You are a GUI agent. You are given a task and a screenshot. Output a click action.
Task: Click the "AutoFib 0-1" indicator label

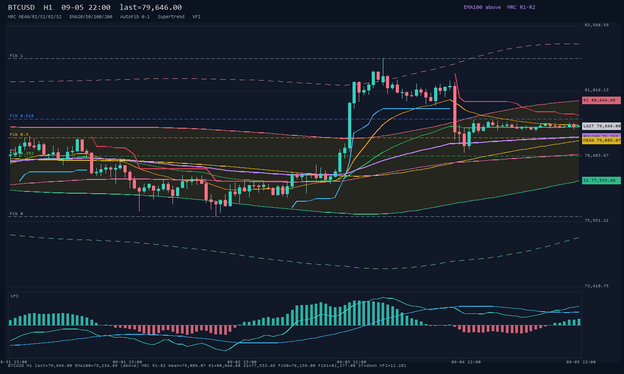tap(135, 16)
